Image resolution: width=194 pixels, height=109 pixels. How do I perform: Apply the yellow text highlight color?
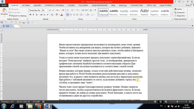[x=57, y=15]
